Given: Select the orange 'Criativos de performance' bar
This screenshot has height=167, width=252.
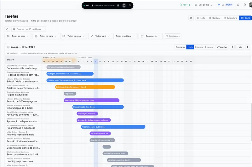Looking at the screenshot, I should pos(85,87).
